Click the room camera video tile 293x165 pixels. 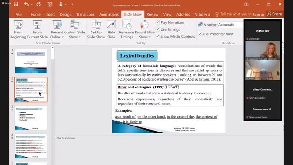[x=263, y=70]
